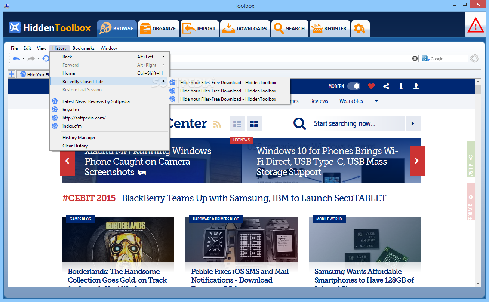This screenshot has width=489, height=302.
Task: Click the user profile icon
Action: [x=416, y=86]
